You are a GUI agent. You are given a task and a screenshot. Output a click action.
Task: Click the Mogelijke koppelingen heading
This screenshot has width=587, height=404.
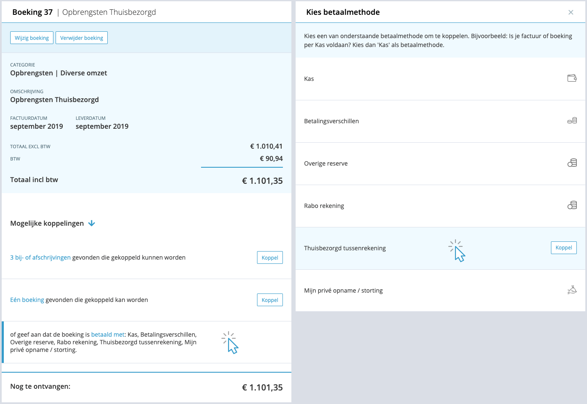click(x=47, y=223)
